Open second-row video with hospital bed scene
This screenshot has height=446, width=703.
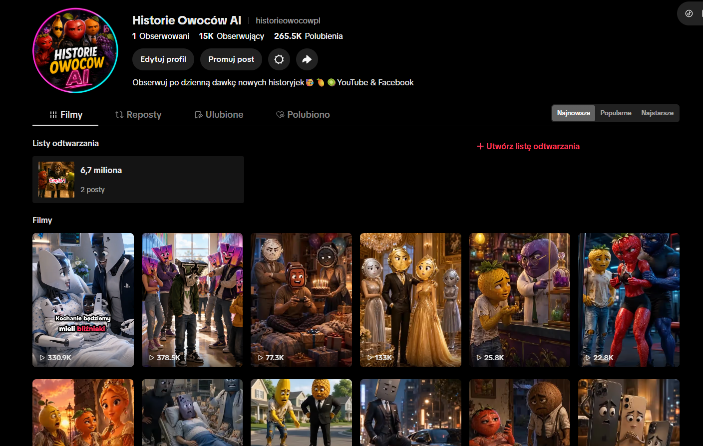point(192,413)
